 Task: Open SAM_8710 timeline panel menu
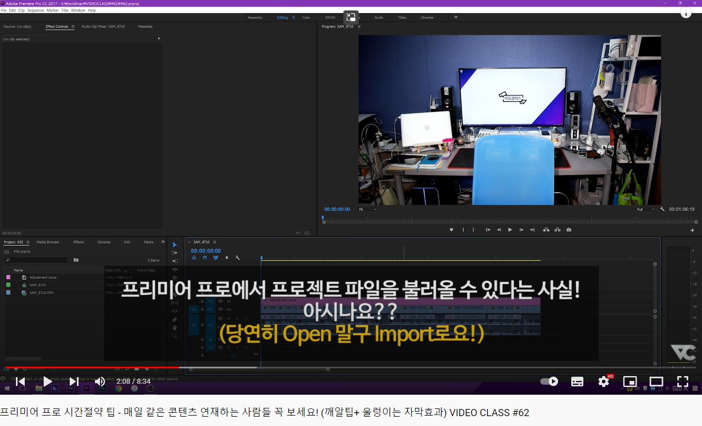point(214,242)
